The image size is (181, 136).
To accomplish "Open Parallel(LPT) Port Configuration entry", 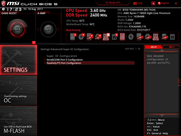I will 90,63.
